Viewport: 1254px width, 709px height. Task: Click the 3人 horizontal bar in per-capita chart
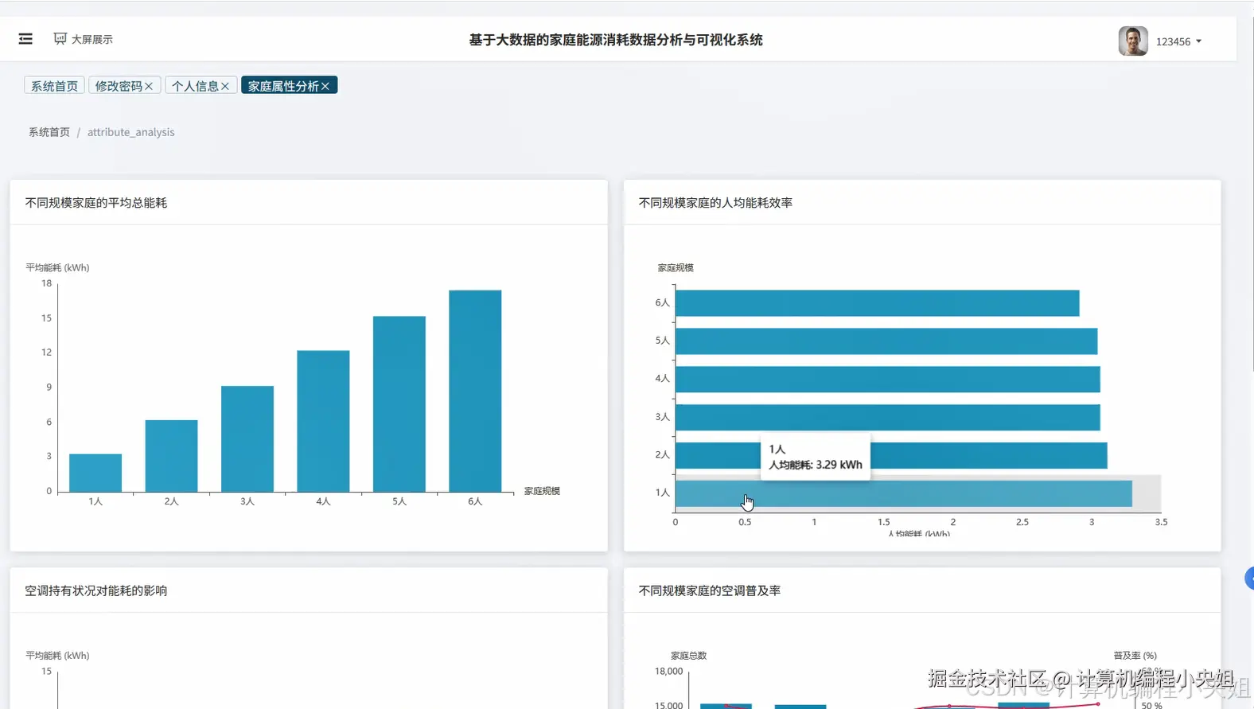point(888,418)
